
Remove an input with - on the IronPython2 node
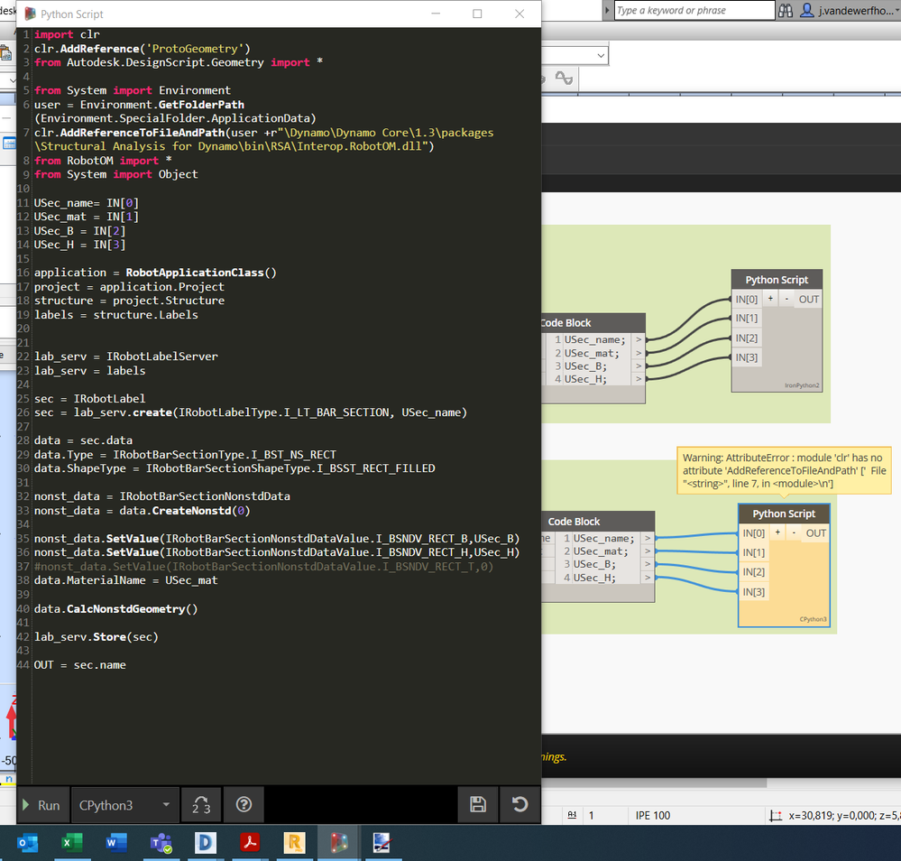786,299
